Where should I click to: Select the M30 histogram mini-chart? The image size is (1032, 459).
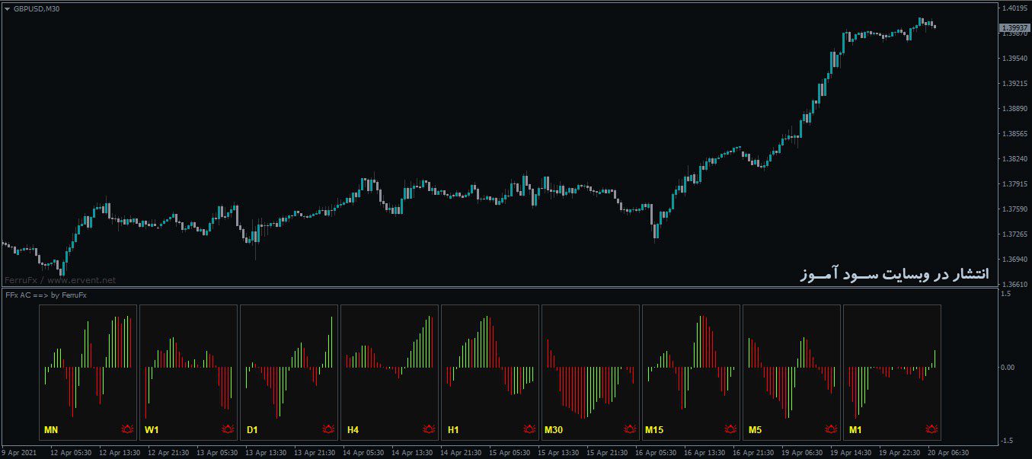click(590, 372)
